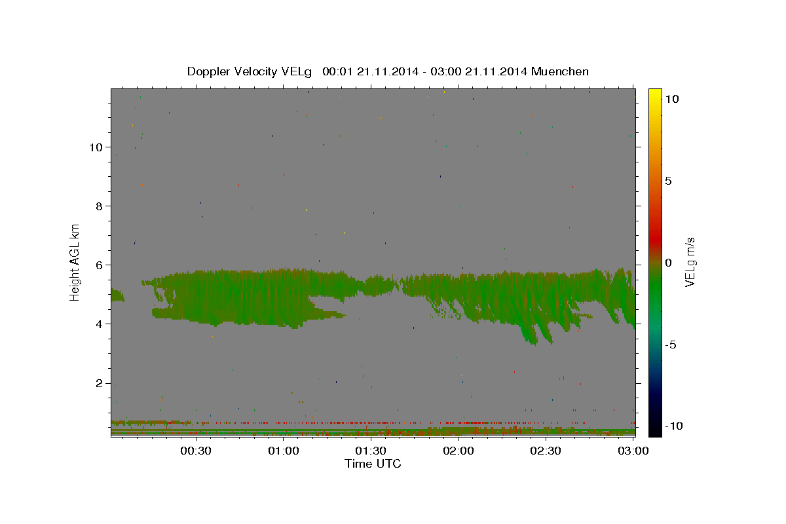Viewport: 786px width, 524px height.
Task: Click the 02:00 time tick label
Action: point(458,451)
